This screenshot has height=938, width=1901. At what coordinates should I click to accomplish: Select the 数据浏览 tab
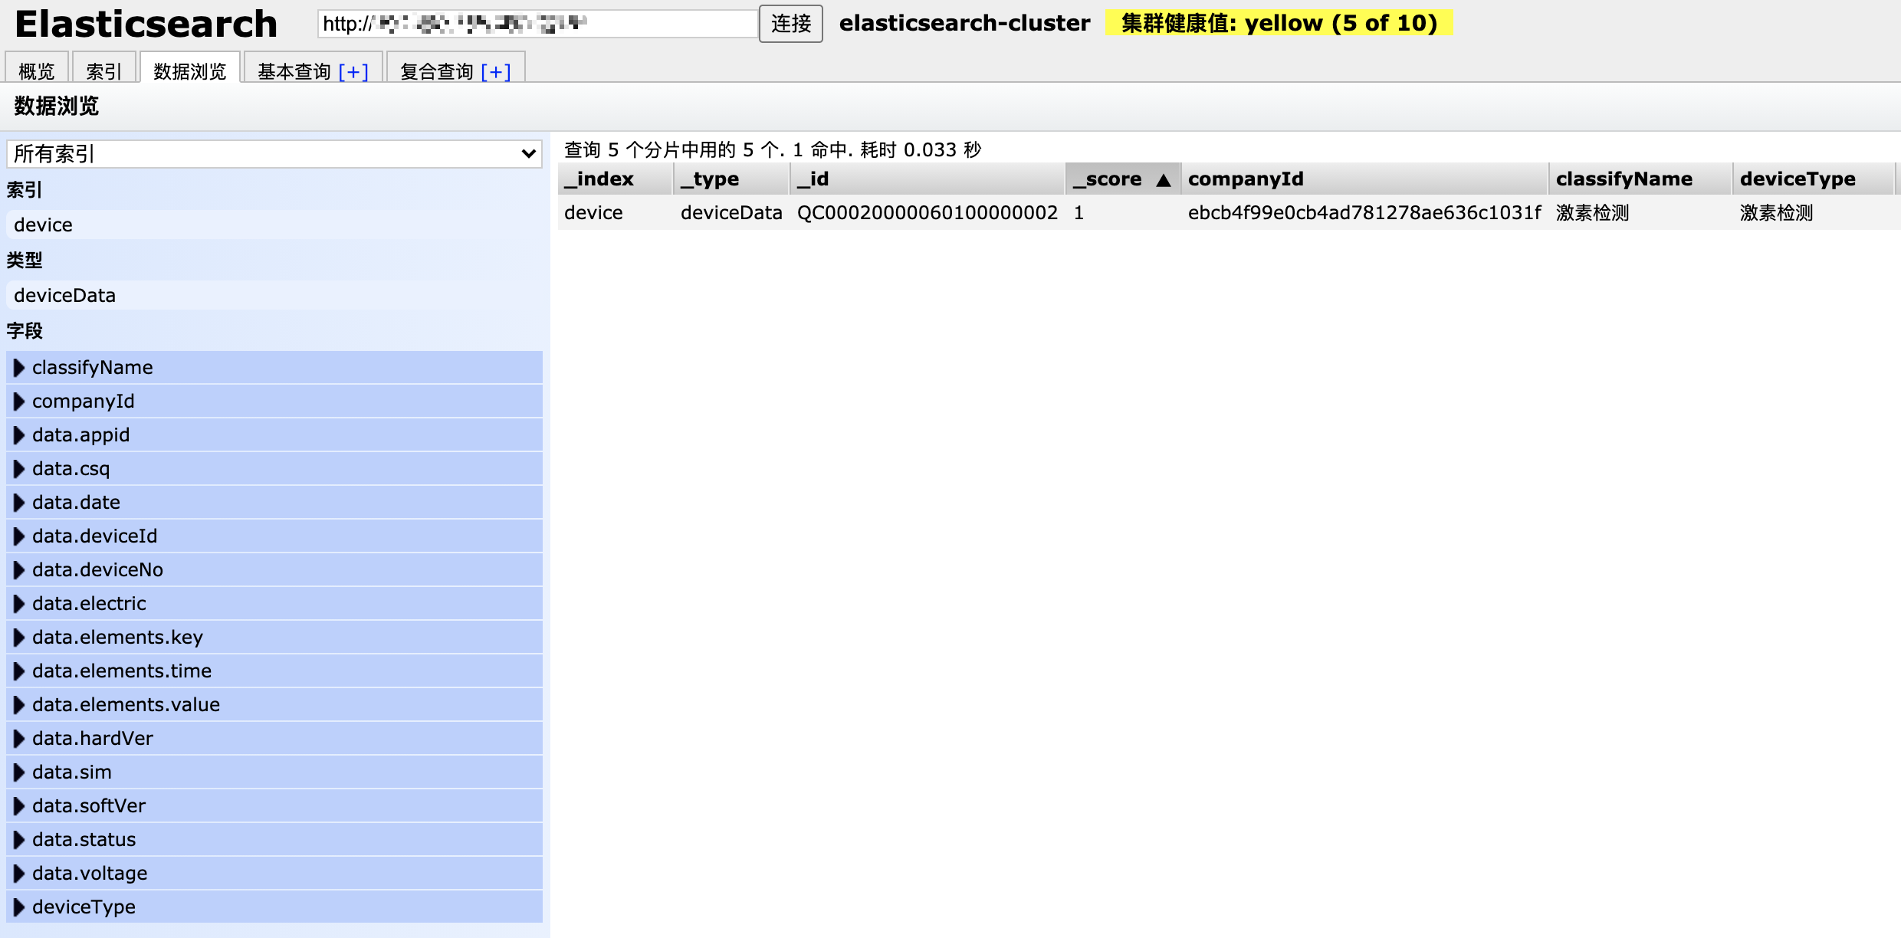[x=189, y=72]
